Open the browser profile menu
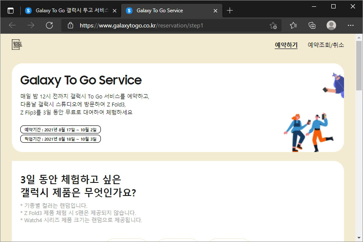This screenshot has width=363, height=242. coord(331,25)
